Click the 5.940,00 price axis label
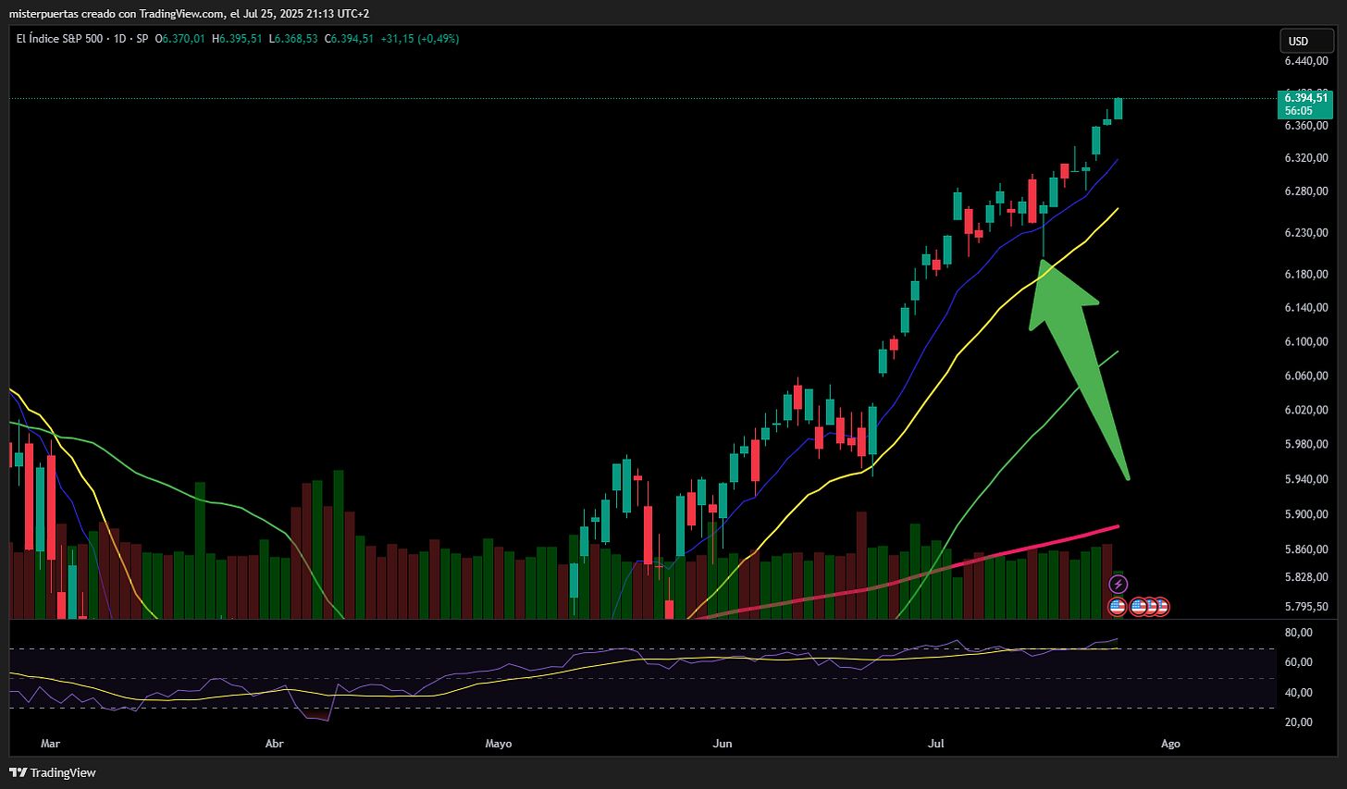 (x=1306, y=479)
